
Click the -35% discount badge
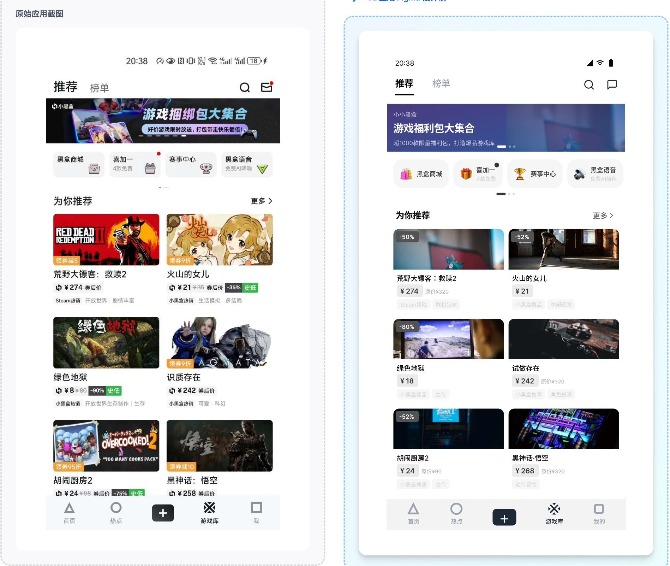point(234,288)
